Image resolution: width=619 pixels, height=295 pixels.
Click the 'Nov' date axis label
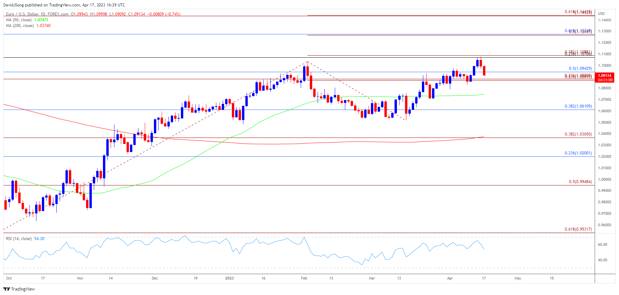[80, 278]
